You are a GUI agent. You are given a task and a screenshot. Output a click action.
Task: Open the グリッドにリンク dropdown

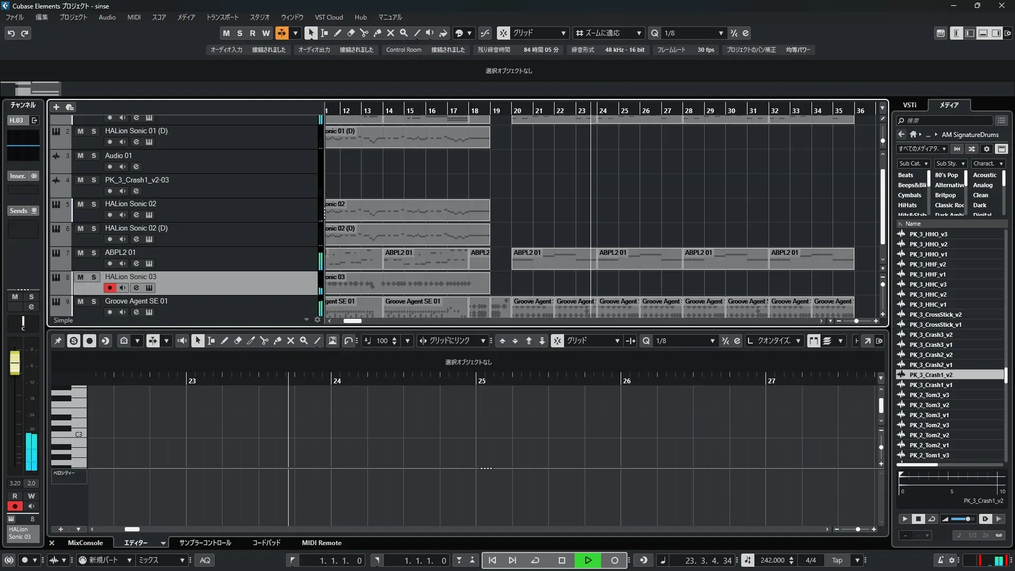pos(453,341)
